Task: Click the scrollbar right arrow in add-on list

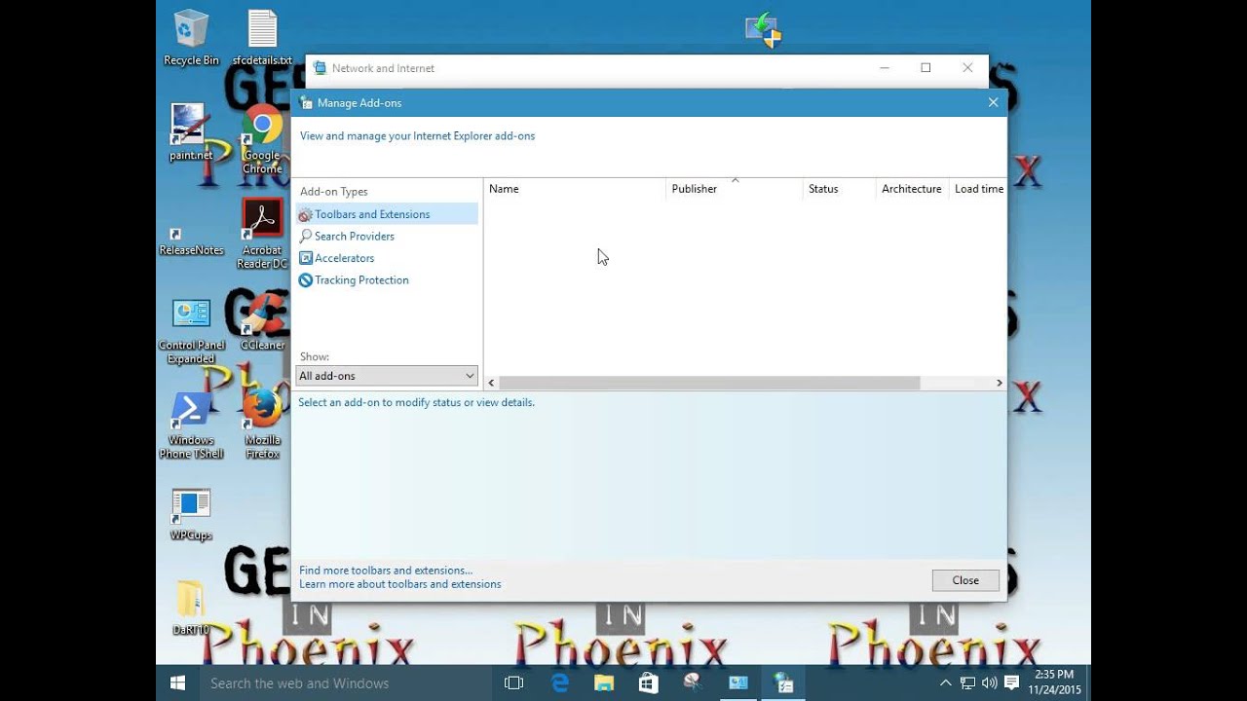Action: [x=999, y=384]
